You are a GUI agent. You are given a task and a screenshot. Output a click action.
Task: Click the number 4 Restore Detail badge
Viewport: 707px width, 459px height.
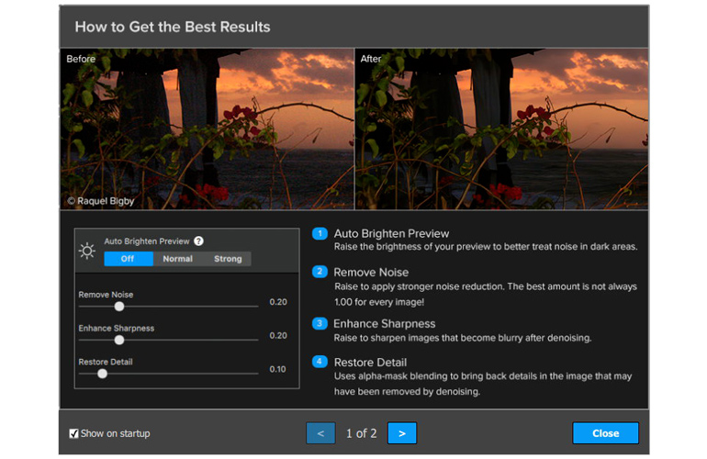(320, 363)
